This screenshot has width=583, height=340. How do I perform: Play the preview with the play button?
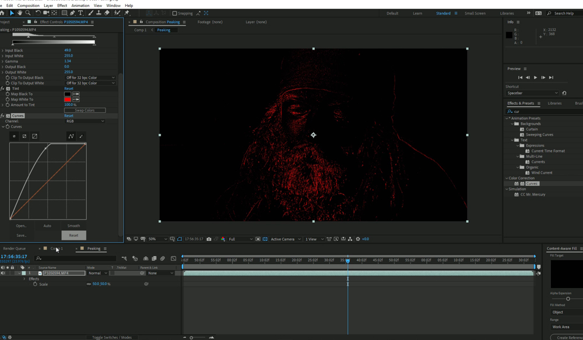[535, 77]
